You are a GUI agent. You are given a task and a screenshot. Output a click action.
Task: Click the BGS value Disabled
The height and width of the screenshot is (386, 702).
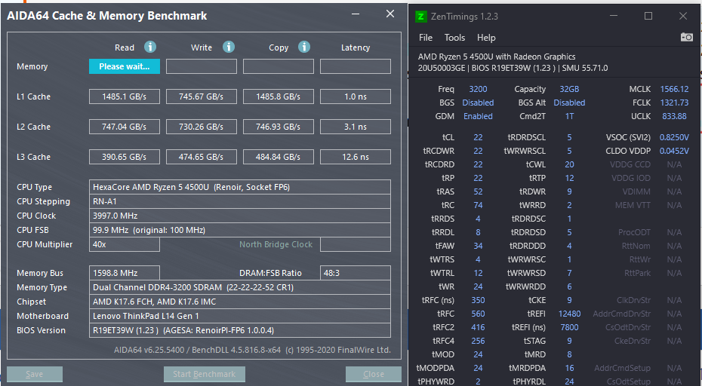click(478, 103)
